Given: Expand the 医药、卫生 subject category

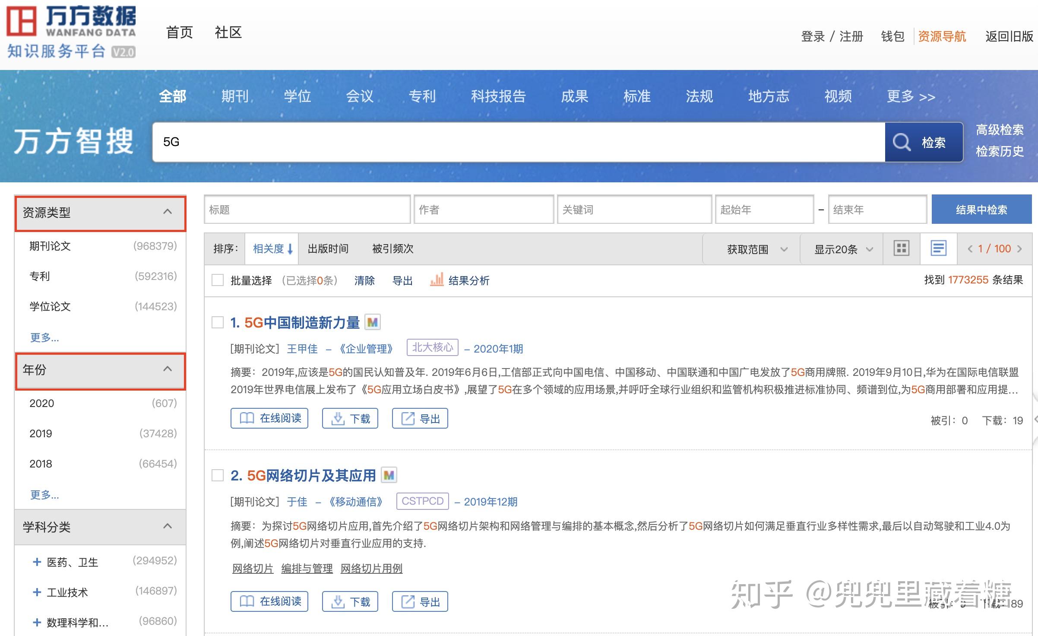Looking at the screenshot, I should tap(37, 562).
